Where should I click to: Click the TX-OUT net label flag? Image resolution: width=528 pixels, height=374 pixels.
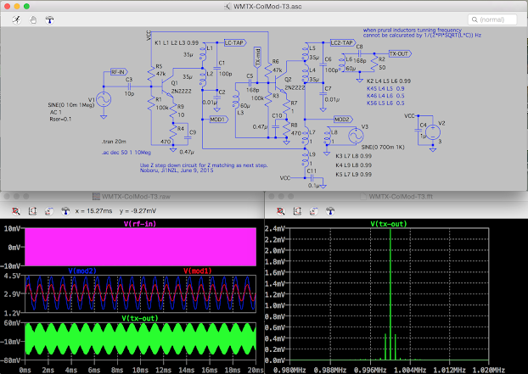click(400, 53)
